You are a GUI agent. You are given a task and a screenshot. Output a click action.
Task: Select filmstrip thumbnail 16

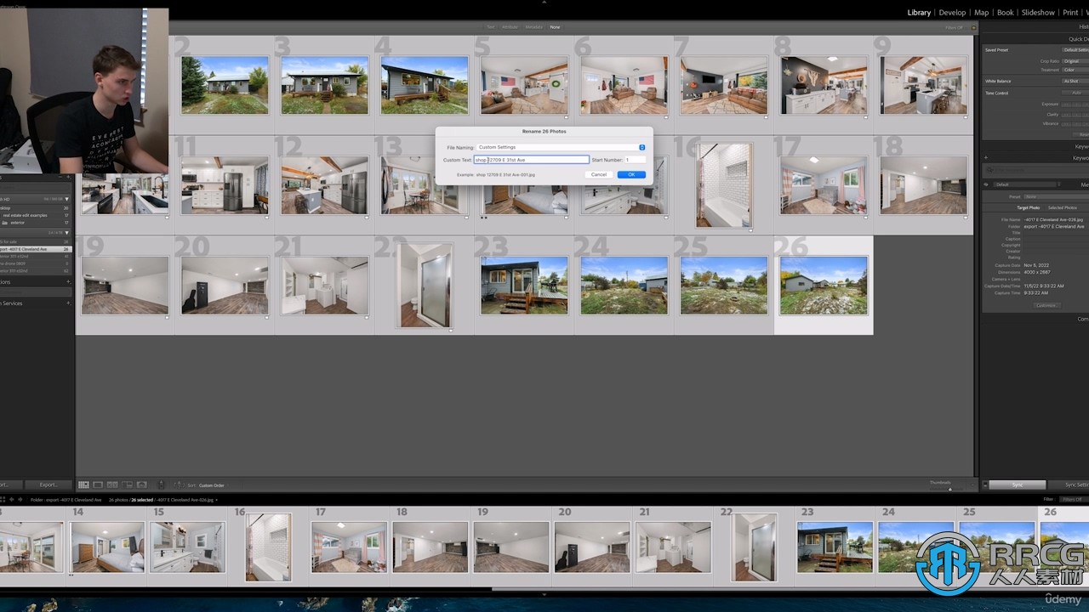pos(269,547)
